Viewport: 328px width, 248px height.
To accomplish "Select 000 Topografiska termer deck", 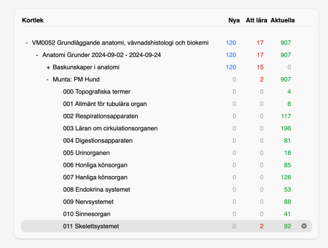I will click(x=96, y=92).
